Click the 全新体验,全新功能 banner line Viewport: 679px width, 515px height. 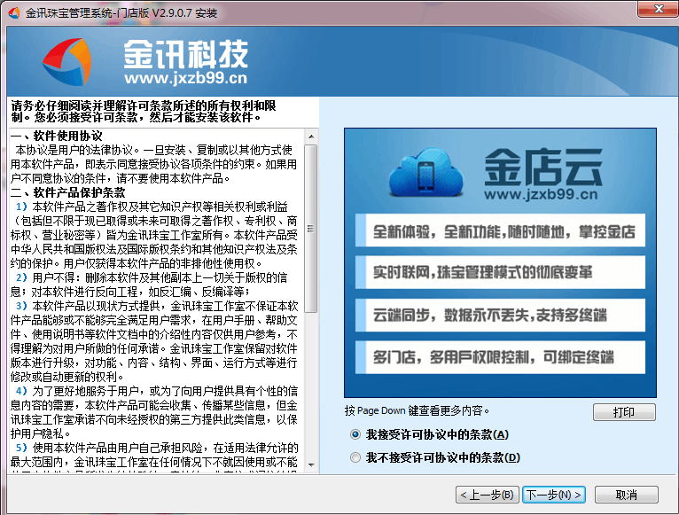(x=500, y=230)
